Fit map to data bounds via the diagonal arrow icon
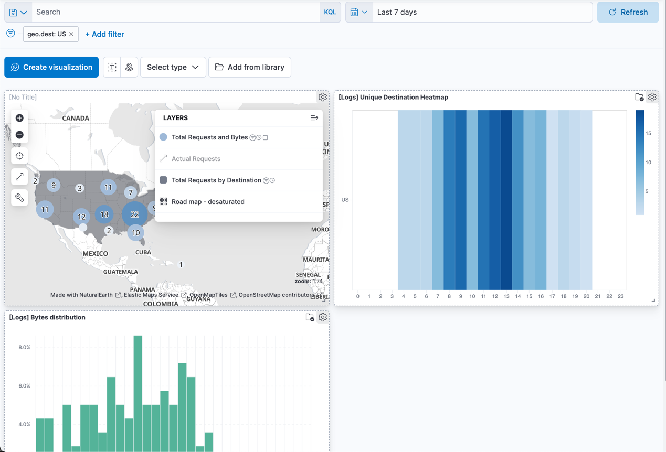Screen dimensions: 666x452 coord(19,177)
